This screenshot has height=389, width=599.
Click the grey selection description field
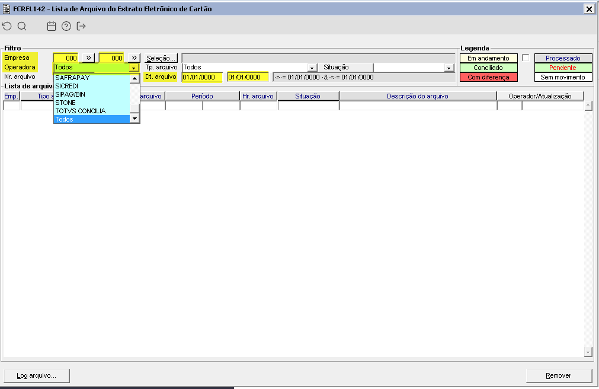[319, 58]
